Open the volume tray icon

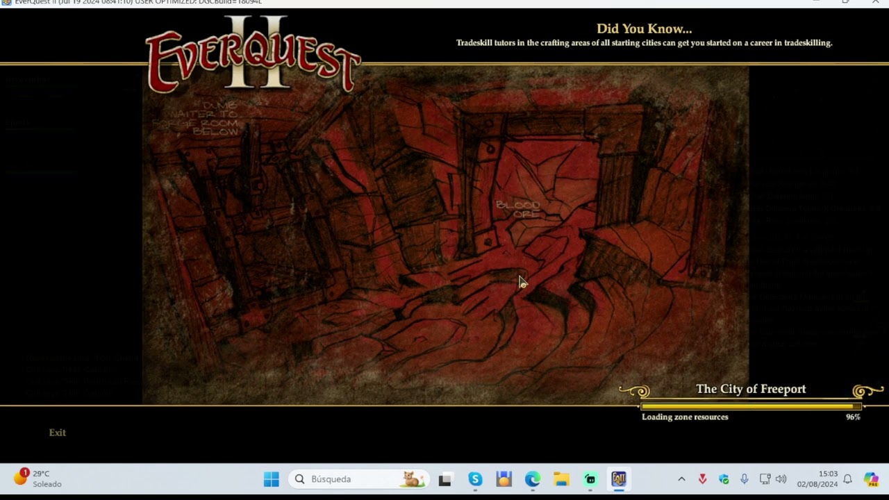pos(781,479)
